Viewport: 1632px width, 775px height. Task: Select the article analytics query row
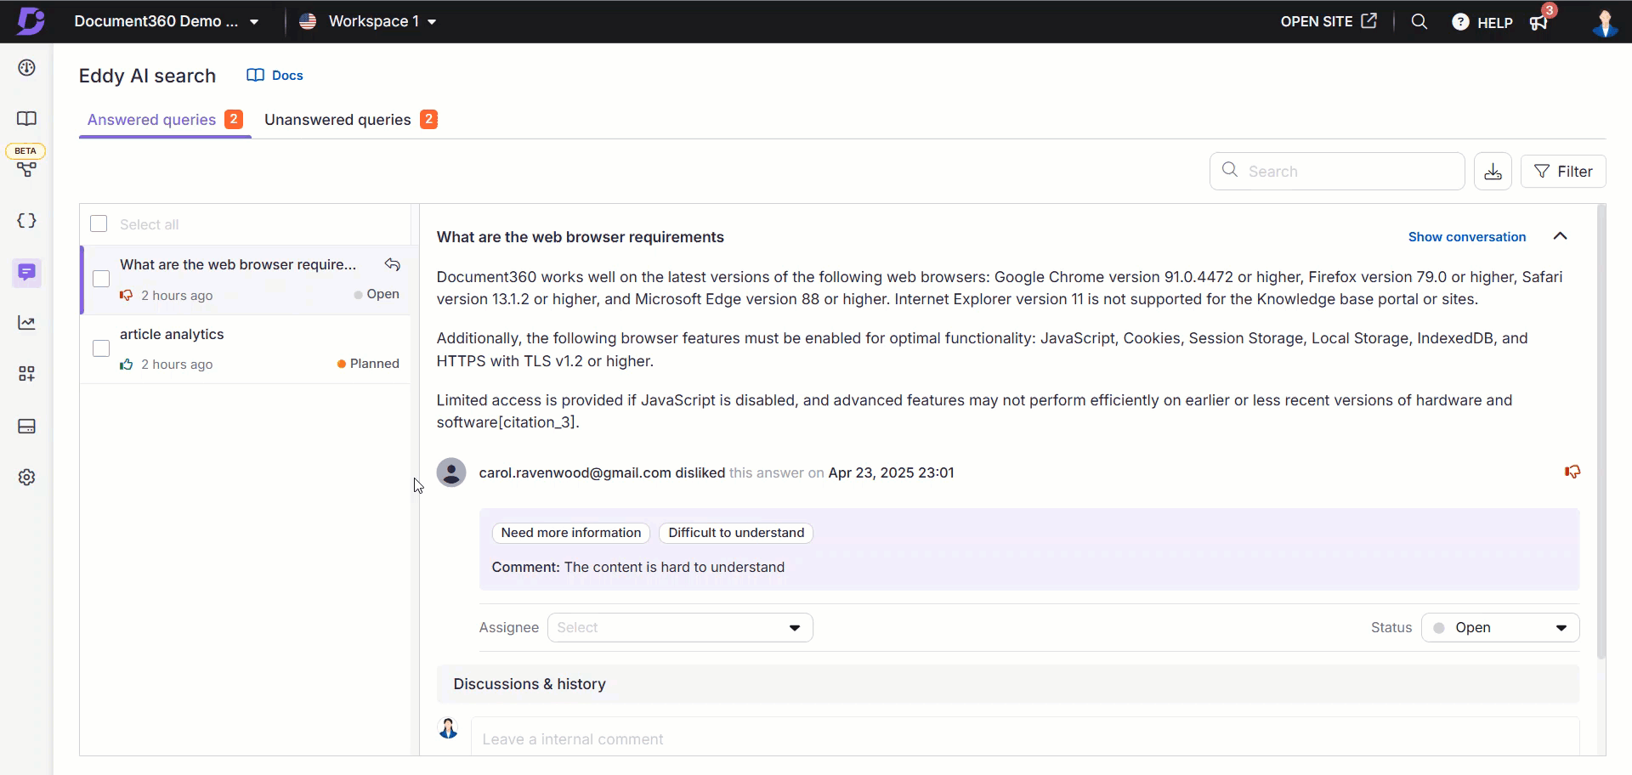tap(246, 349)
